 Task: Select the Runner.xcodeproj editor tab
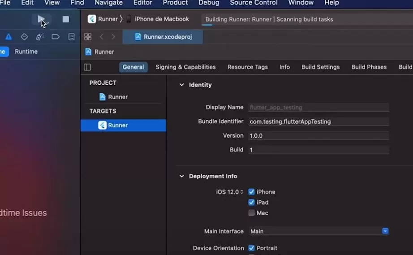tap(163, 37)
